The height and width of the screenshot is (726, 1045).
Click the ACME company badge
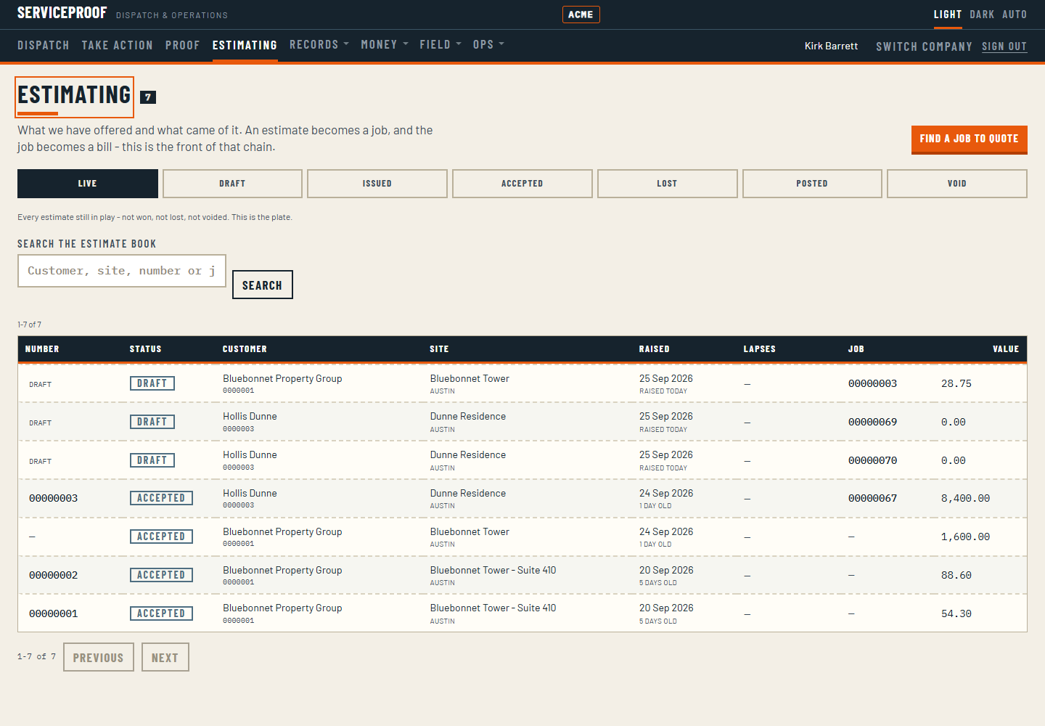(581, 15)
